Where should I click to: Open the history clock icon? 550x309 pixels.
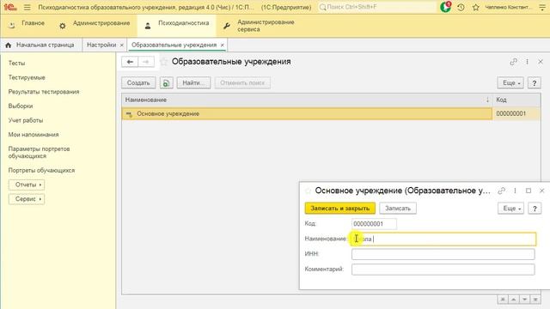coord(461,7)
